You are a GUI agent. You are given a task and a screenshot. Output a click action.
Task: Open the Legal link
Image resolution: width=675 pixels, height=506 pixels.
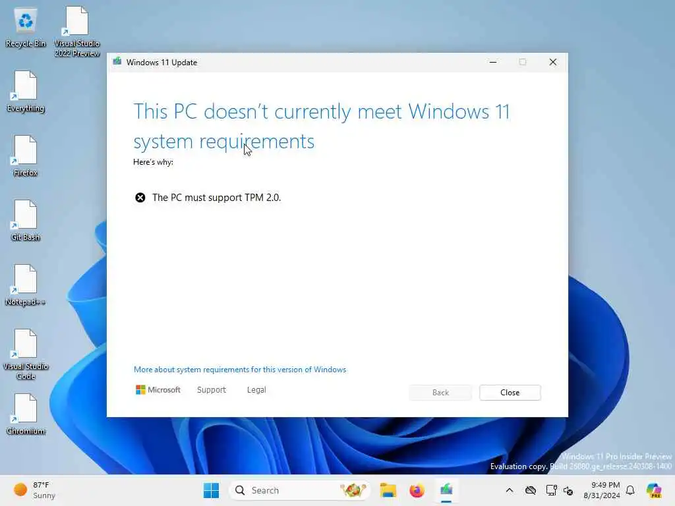tap(256, 390)
